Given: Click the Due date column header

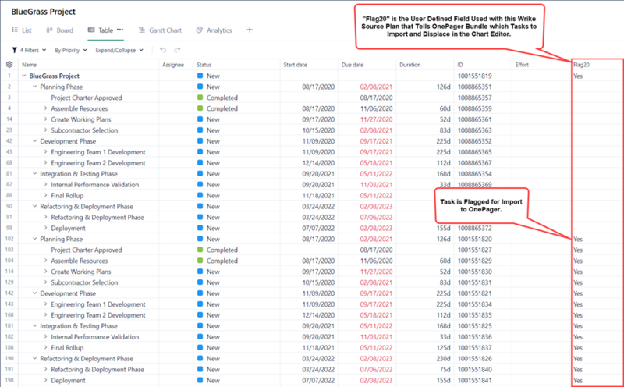Looking at the screenshot, I should 353,65.
